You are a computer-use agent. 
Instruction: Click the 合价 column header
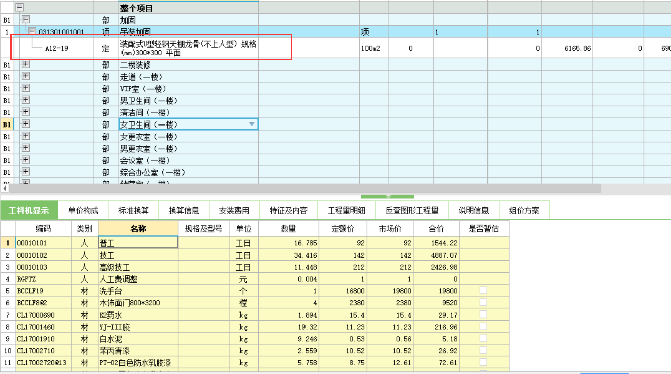(x=436, y=228)
